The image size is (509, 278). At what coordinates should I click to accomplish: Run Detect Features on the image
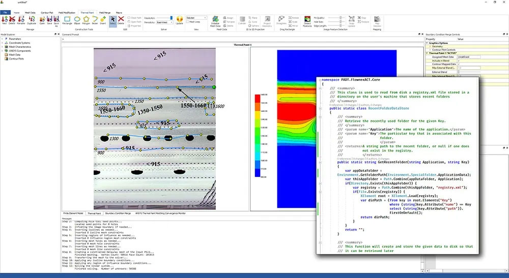coord(307,21)
